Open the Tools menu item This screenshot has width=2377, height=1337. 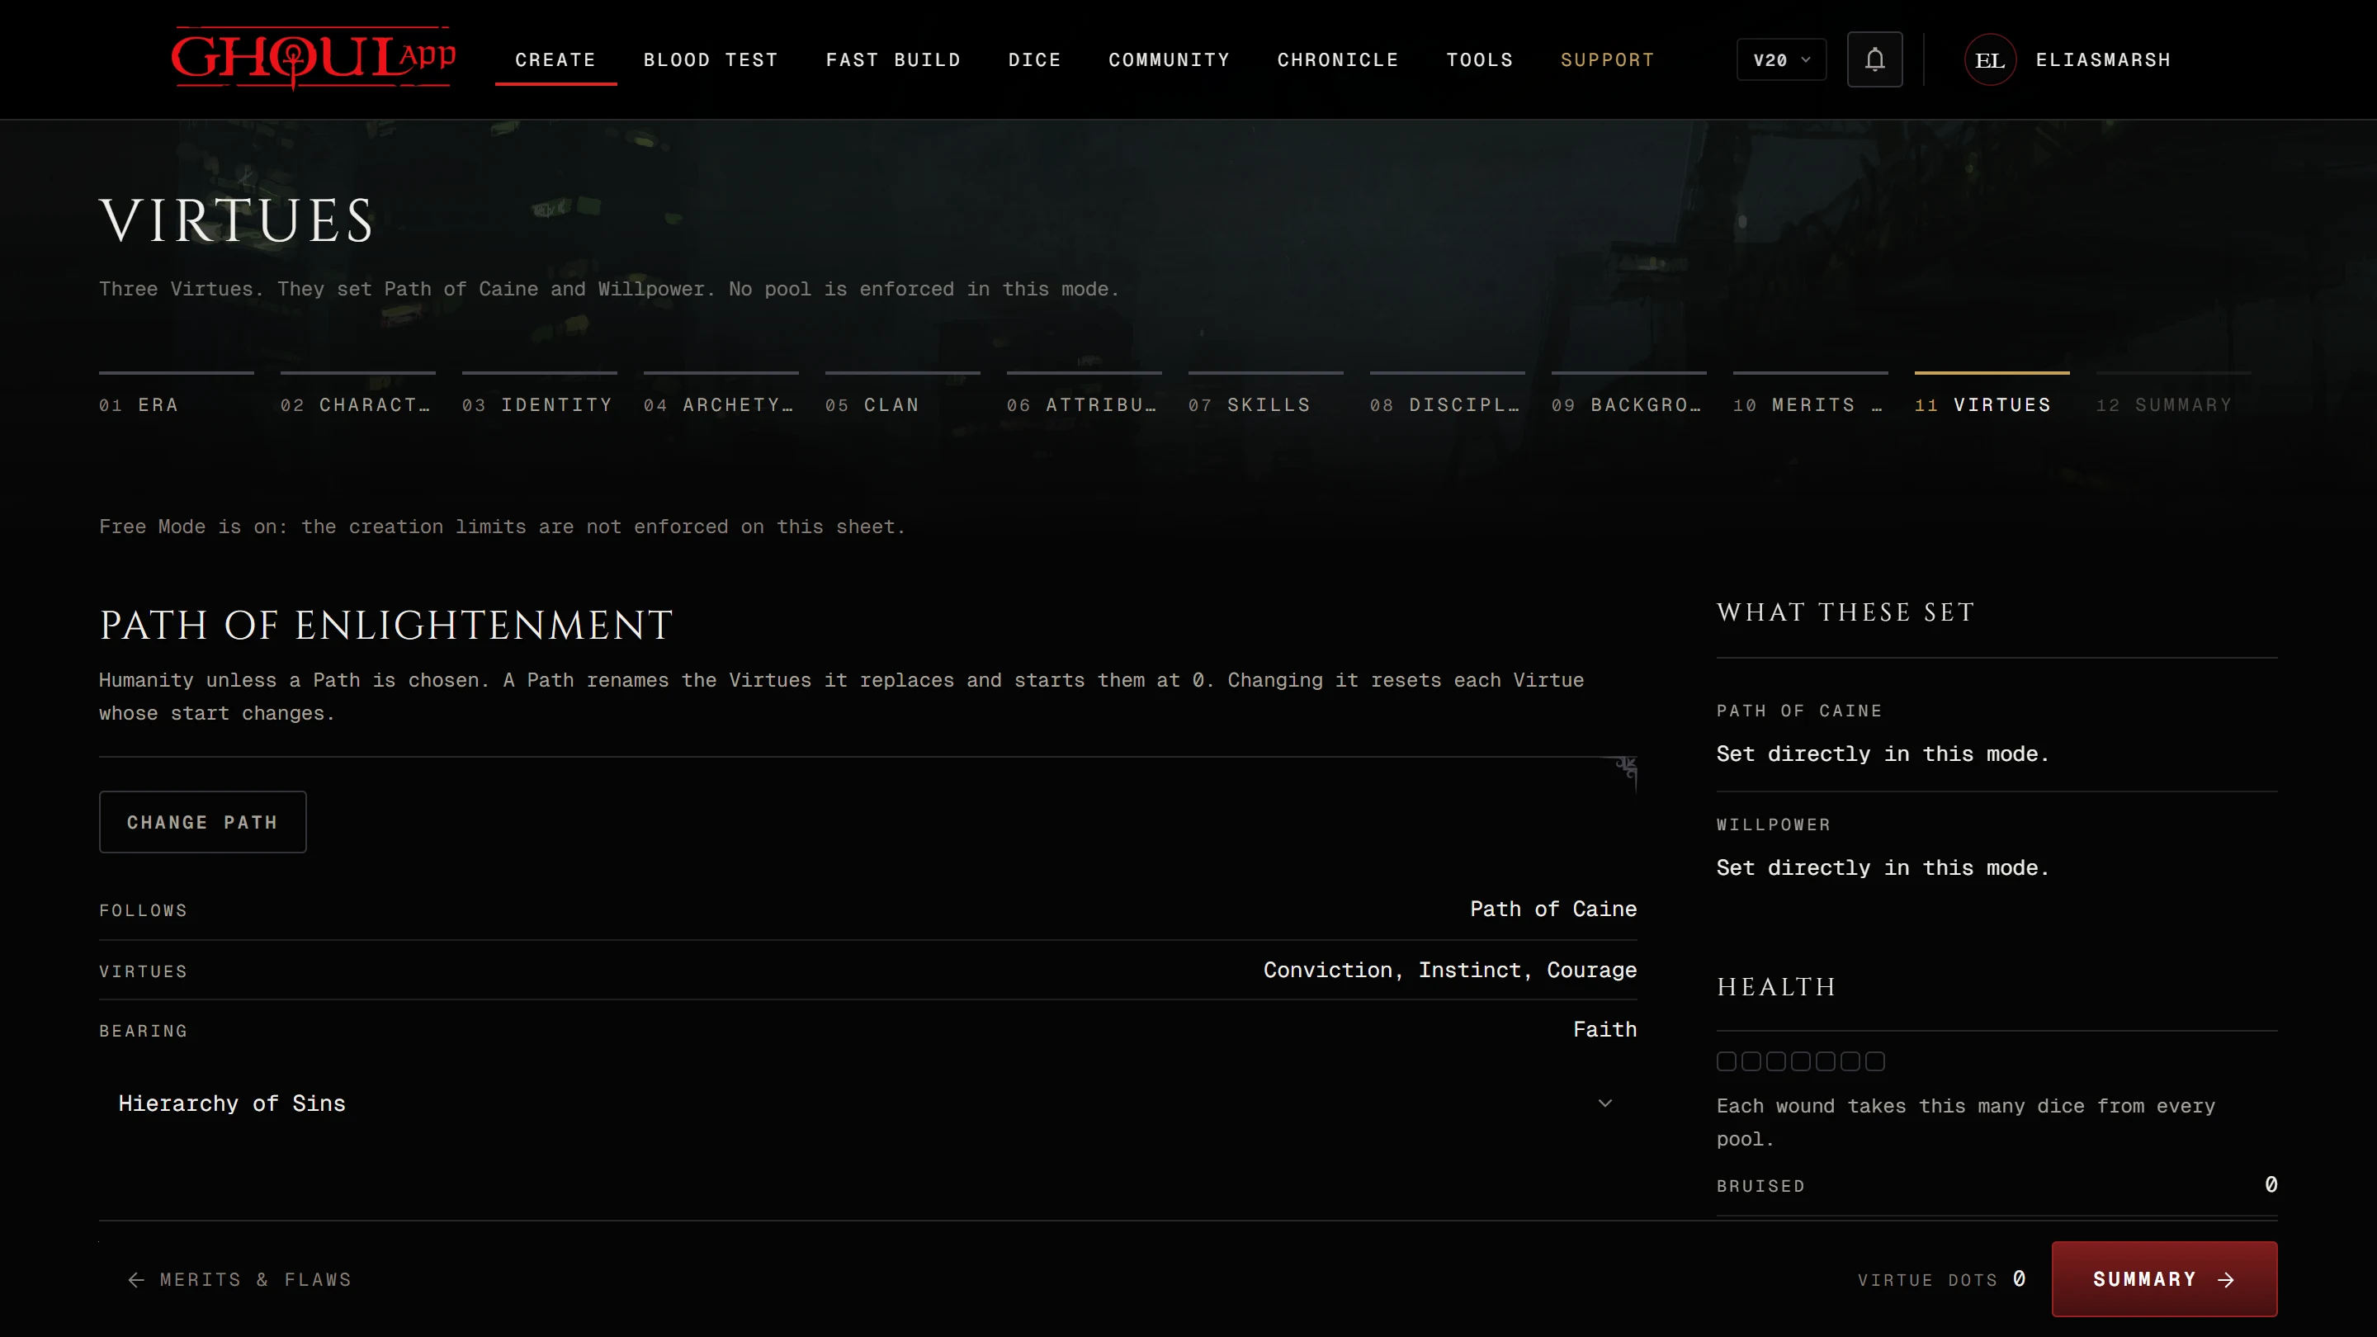coord(1479,60)
